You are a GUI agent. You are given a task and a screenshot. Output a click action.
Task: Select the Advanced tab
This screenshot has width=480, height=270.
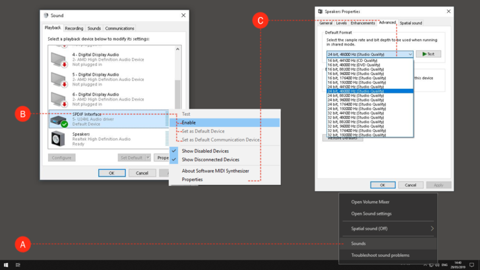[387, 22]
